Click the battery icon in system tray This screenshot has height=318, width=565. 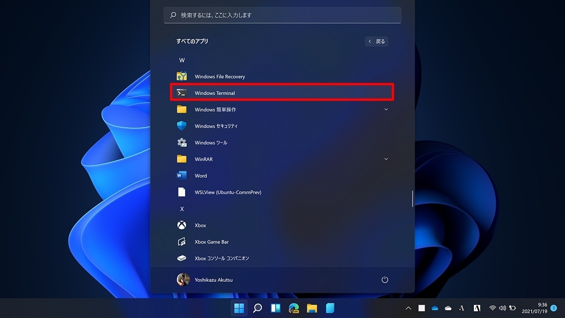pos(513,308)
